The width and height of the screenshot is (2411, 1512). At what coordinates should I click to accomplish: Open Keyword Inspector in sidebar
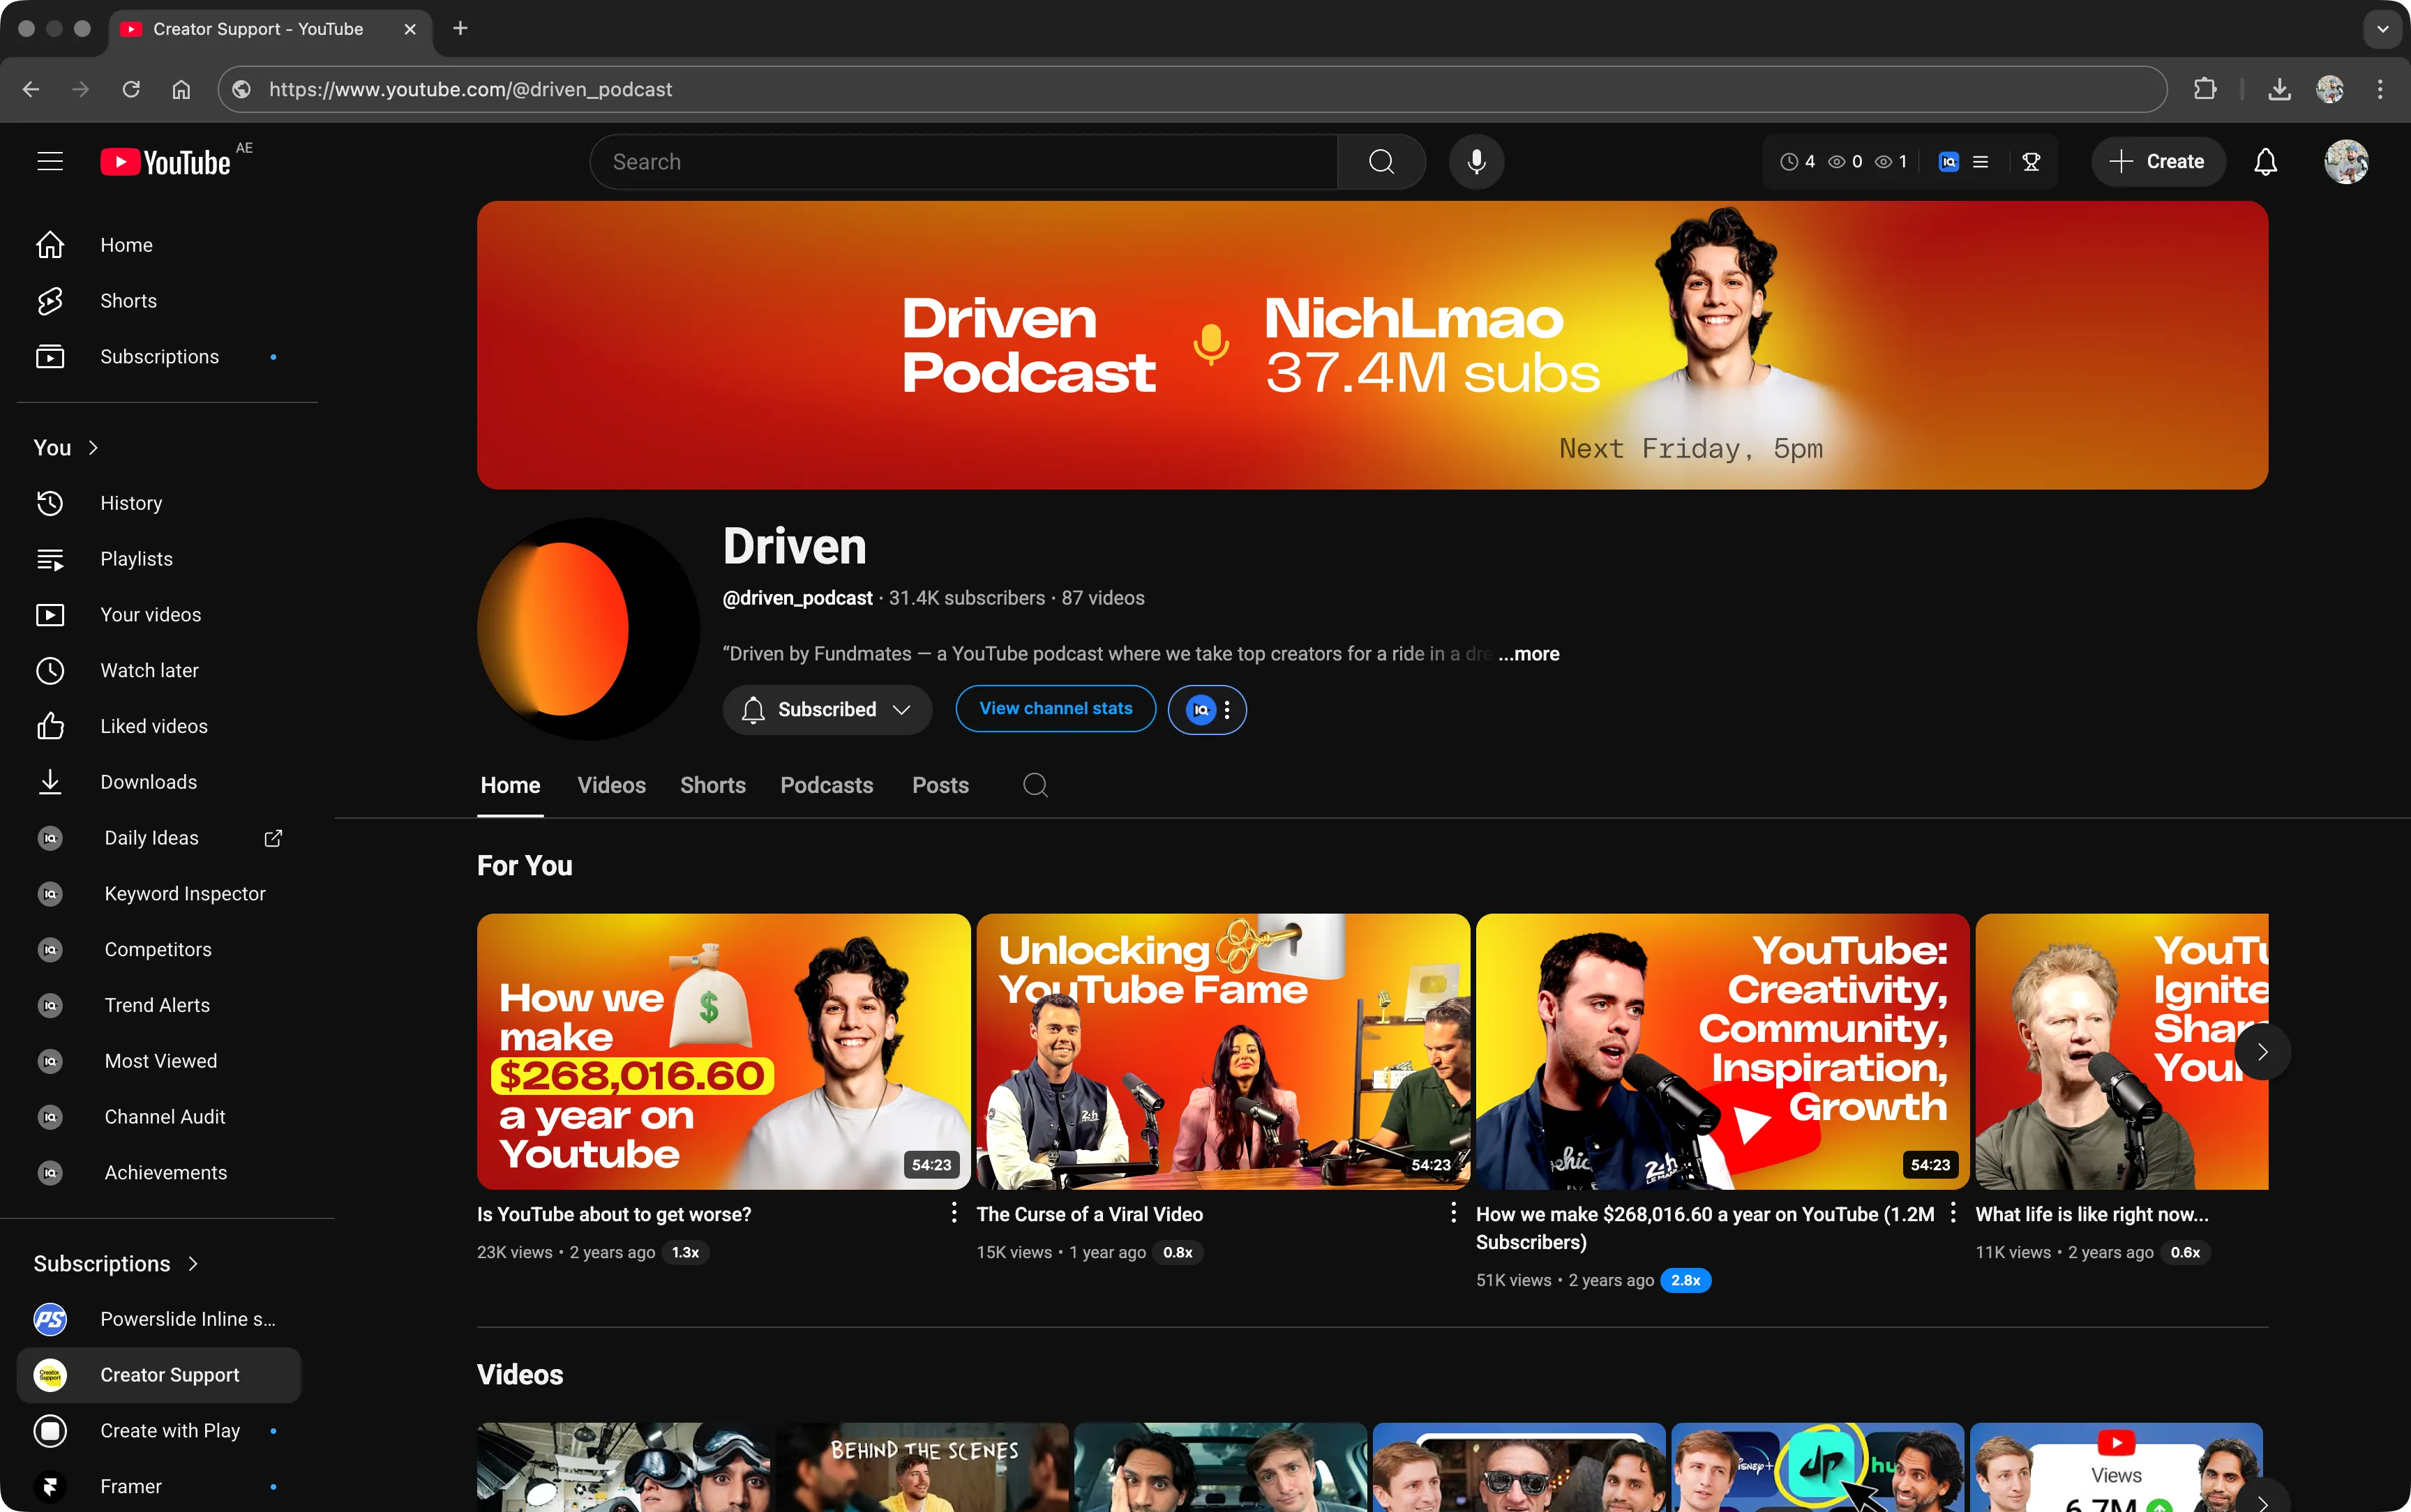tap(185, 893)
